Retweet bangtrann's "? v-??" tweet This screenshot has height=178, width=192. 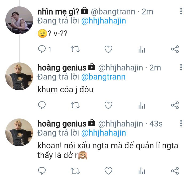click(75, 49)
